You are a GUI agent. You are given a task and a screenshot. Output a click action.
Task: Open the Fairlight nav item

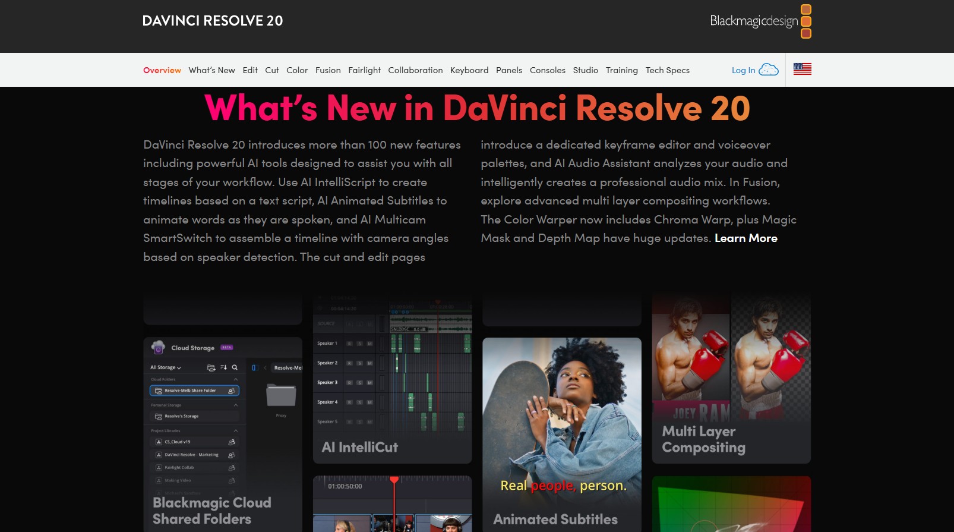click(365, 70)
